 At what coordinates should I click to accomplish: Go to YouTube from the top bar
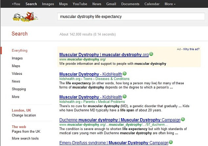[80, 4]
